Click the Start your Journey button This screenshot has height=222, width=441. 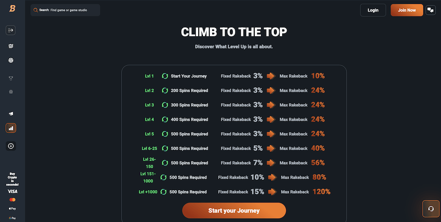(x=234, y=211)
